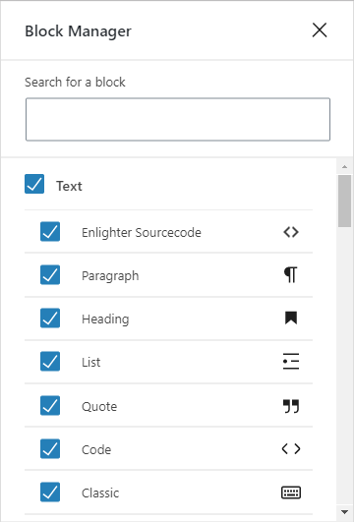Click the Classic keyboard icon
Image resolution: width=354 pixels, height=522 pixels.
click(291, 493)
